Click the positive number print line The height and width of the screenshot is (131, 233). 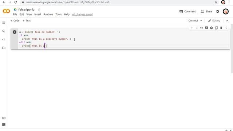[47, 39]
